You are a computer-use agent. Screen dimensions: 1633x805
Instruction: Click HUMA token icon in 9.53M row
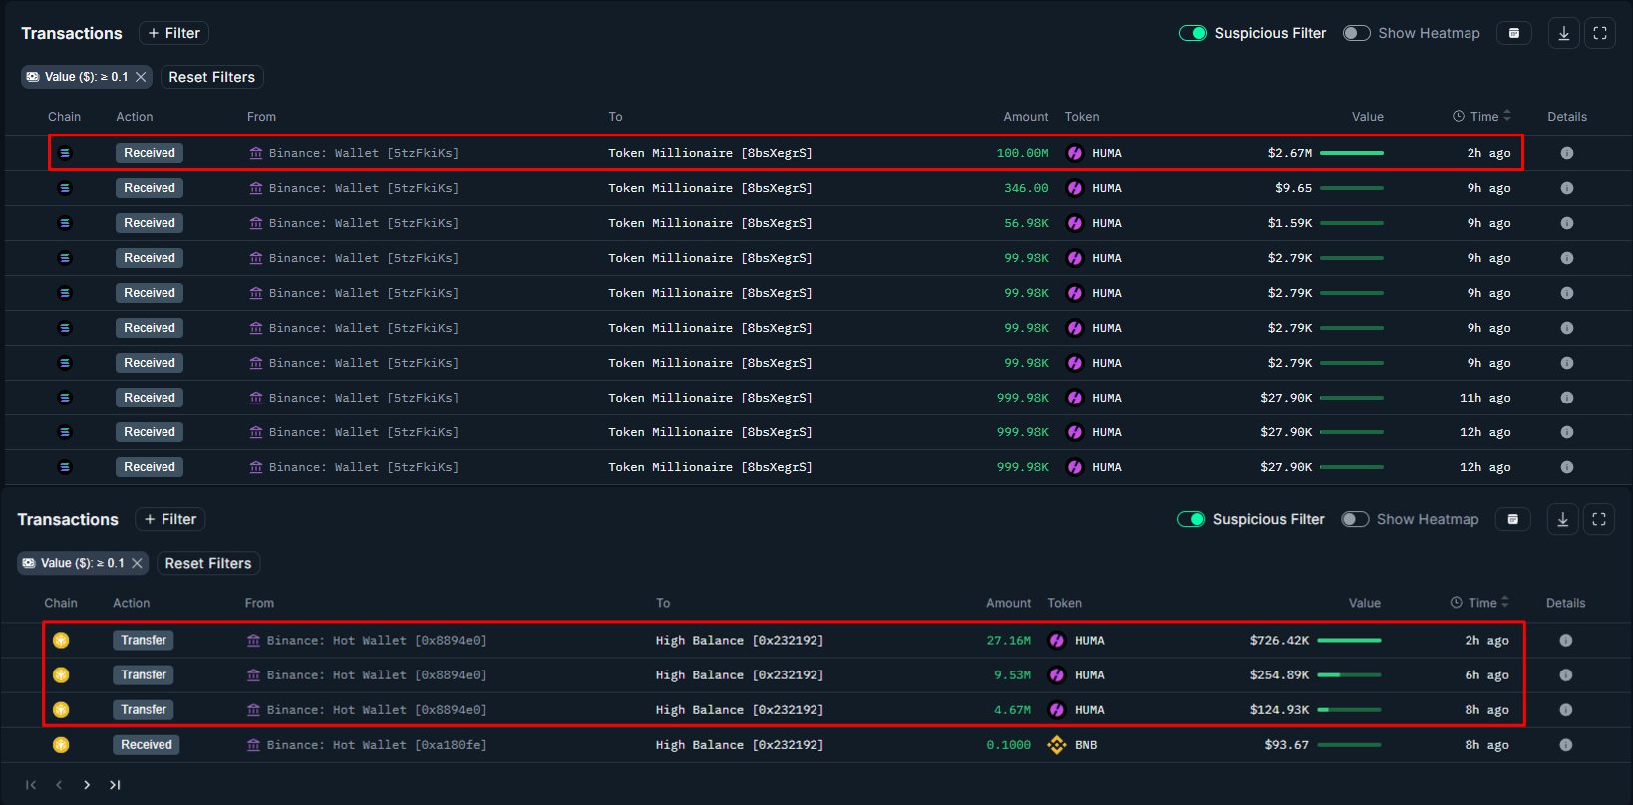pyautogui.click(x=1057, y=675)
